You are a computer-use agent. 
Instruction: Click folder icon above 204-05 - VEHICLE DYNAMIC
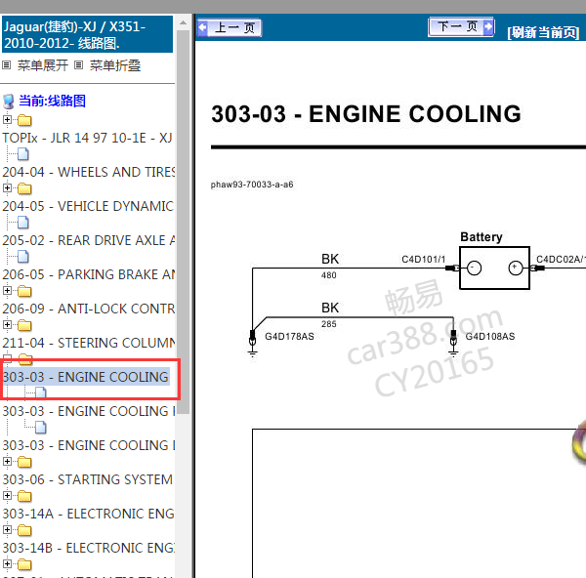pos(24,188)
